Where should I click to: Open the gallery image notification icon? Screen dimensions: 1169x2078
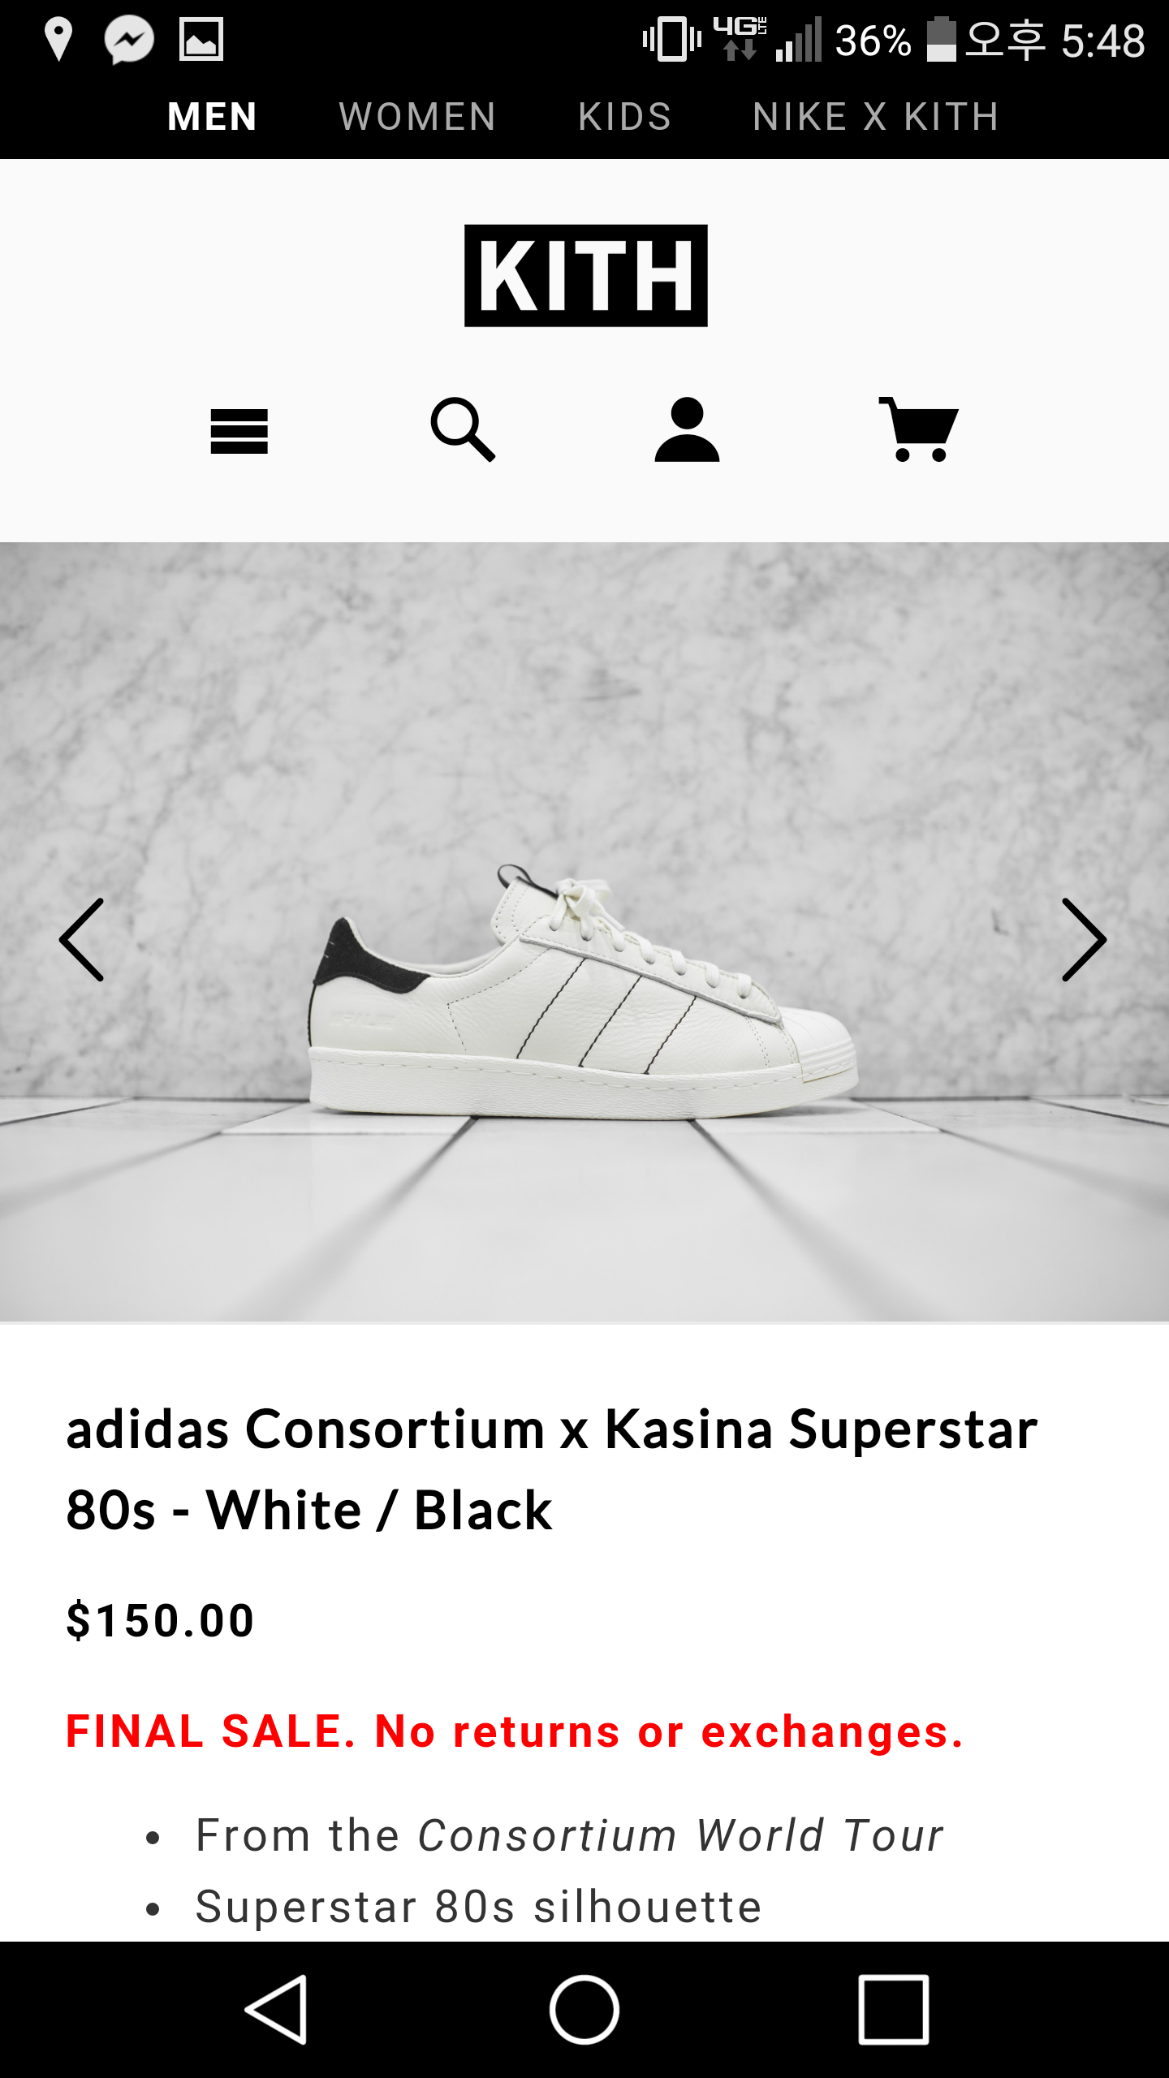click(x=201, y=39)
